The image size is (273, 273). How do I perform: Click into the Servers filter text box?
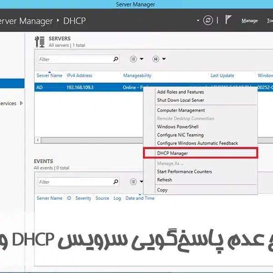[x=75, y=59]
